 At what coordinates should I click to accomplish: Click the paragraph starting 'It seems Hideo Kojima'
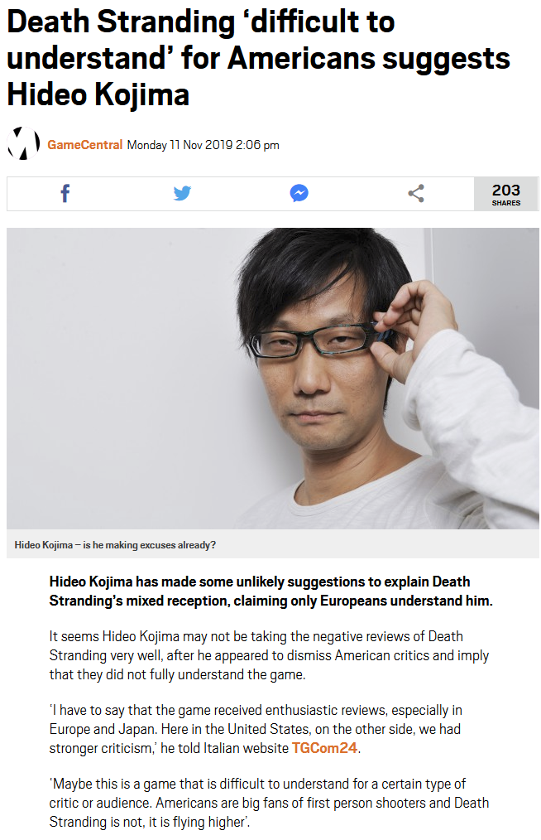(269, 655)
